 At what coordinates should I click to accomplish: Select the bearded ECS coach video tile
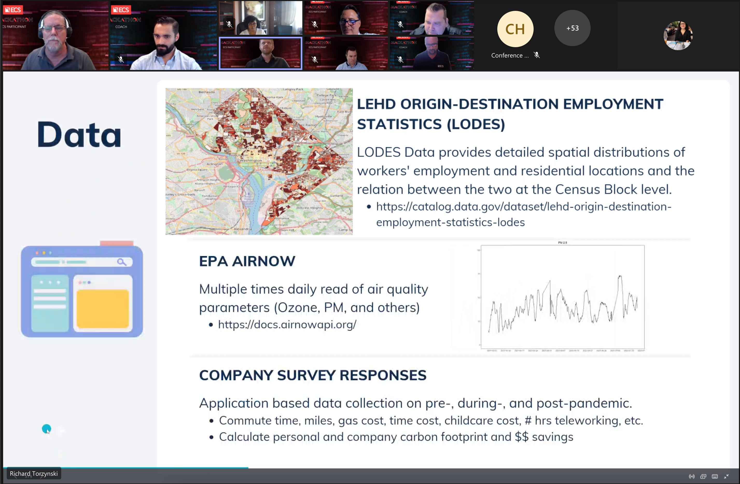[x=164, y=35]
